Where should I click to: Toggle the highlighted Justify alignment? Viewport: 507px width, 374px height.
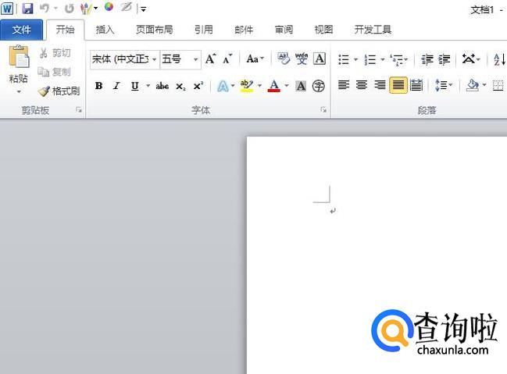click(398, 86)
